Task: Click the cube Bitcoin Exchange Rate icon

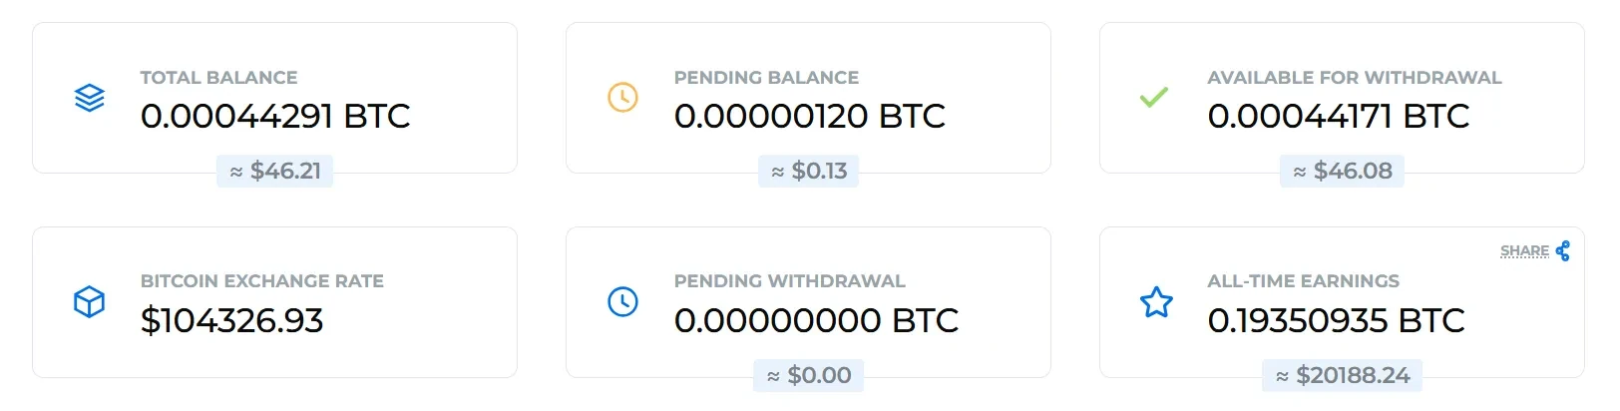Action: pyautogui.click(x=90, y=301)
